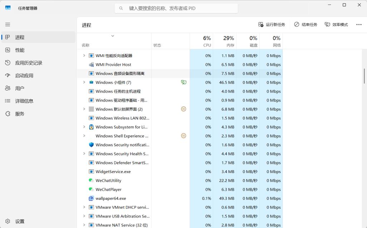Click the suspended status icon for Windows 默认锁屏界面

point(184,109)
